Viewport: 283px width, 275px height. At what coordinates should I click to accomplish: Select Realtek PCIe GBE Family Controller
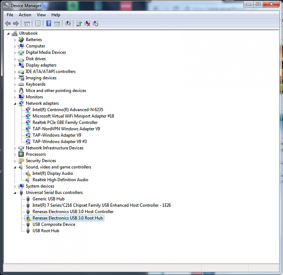pos(65,122)
